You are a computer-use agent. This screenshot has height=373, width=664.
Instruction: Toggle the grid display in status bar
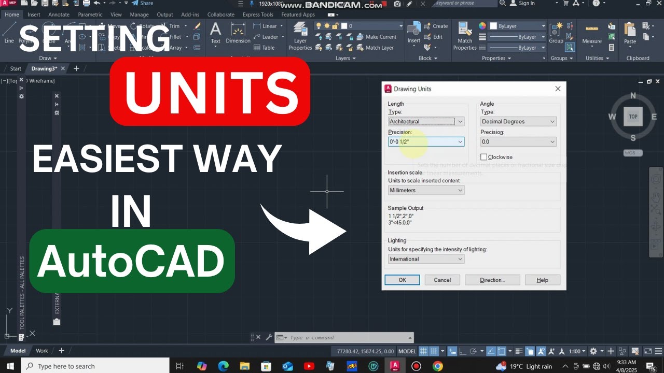point(423,351)
